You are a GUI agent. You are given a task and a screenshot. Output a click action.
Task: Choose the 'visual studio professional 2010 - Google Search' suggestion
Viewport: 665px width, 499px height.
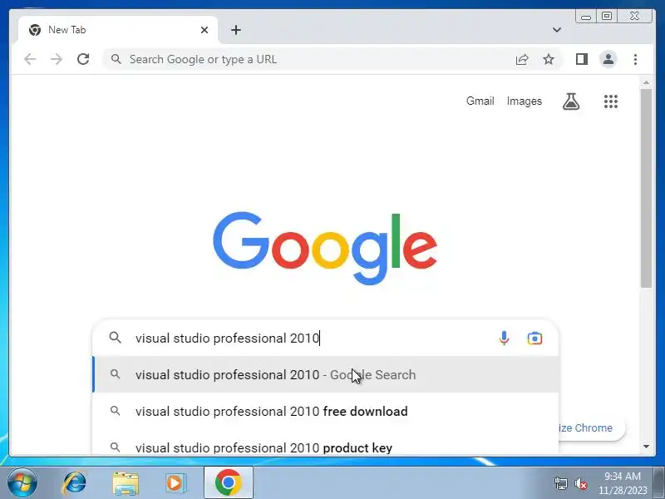325,375
